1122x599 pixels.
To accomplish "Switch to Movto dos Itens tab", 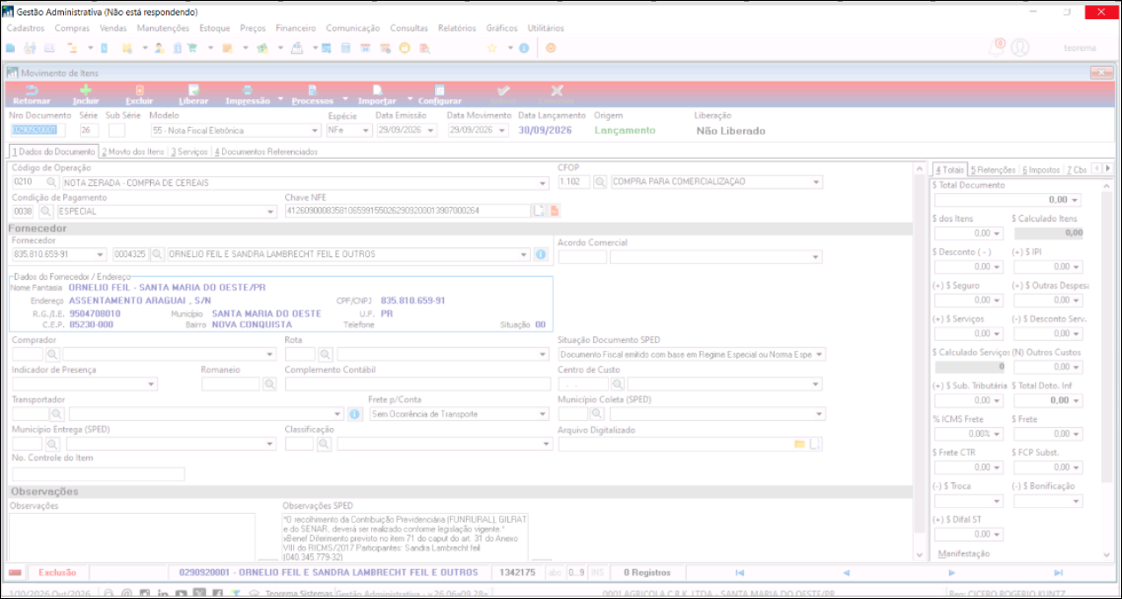I will pos(132,152).
